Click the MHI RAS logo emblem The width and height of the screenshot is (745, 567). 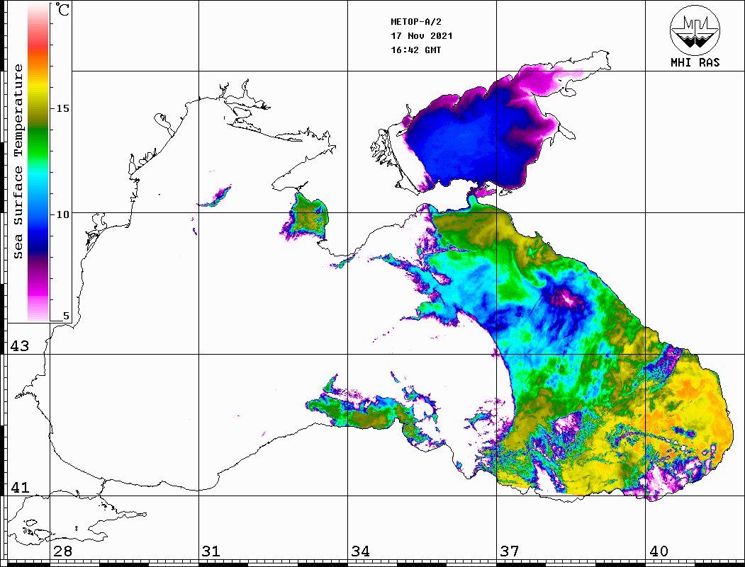(695, 30)
